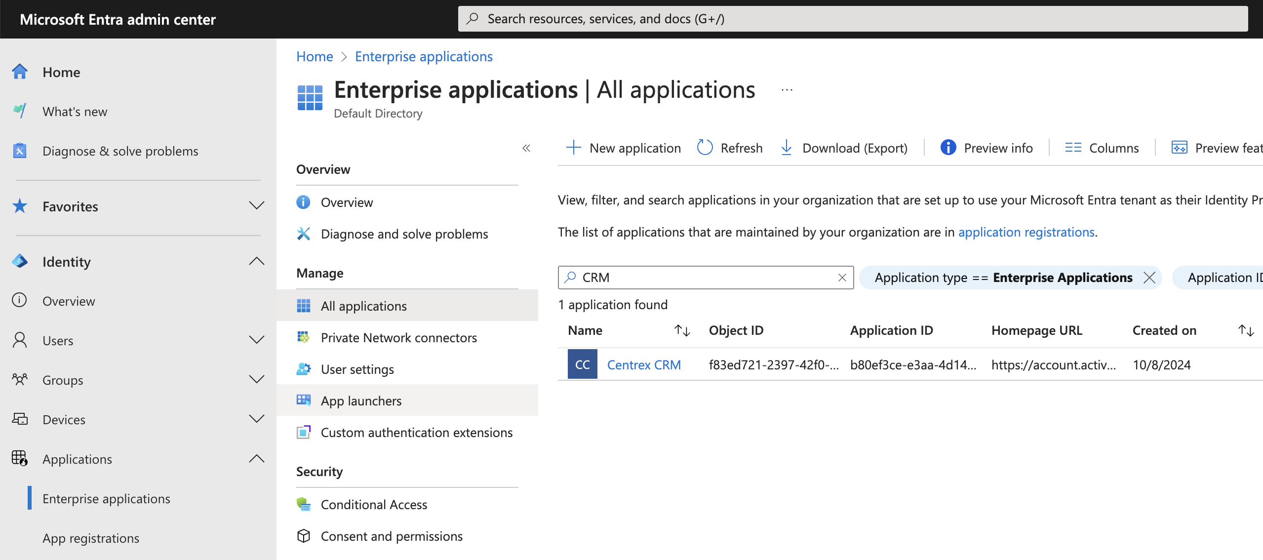Open the application registrations link
This screenshot has height=560, width=1263.
1026,232
